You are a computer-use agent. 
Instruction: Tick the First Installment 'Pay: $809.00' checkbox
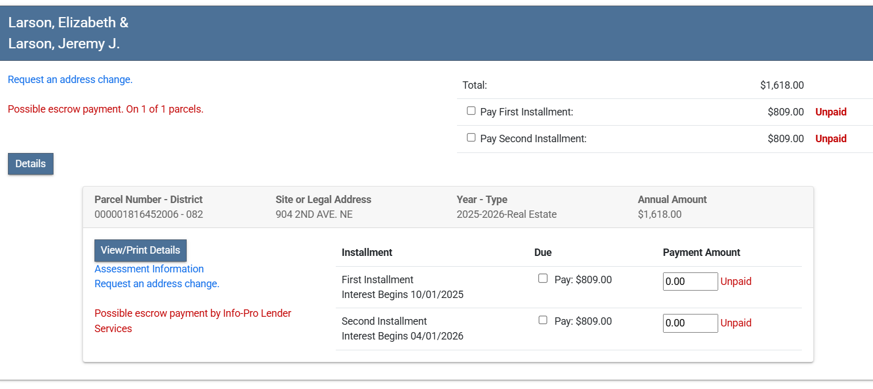543,279
